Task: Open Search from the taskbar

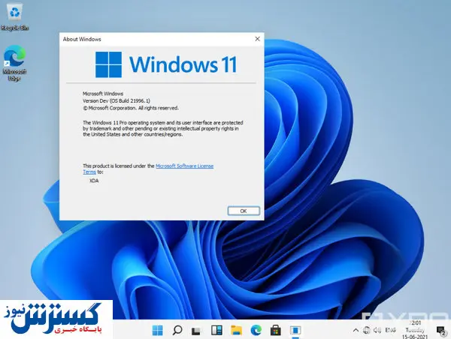Action: point(177,330)
